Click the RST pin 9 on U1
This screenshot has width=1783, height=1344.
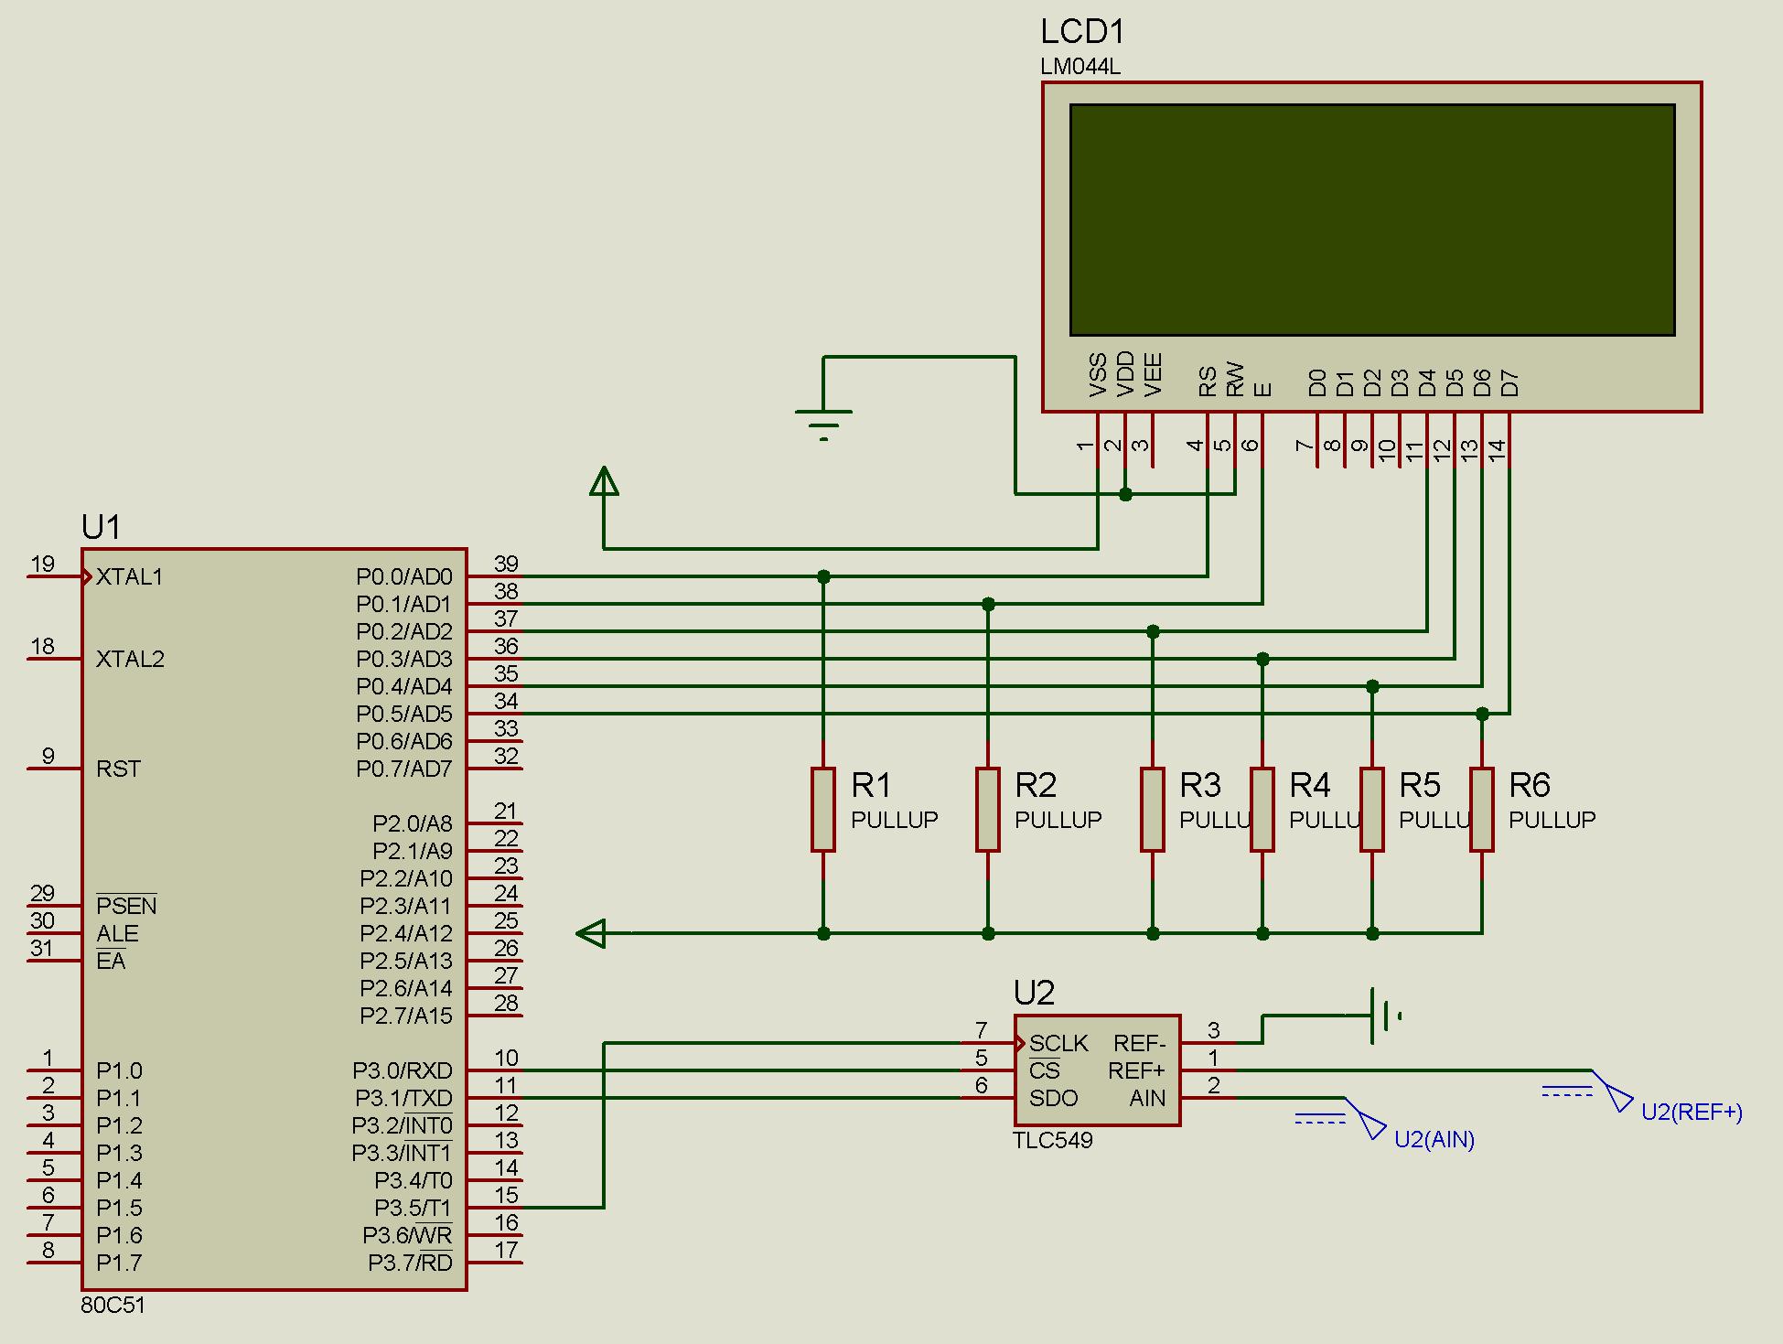(55, 769)
